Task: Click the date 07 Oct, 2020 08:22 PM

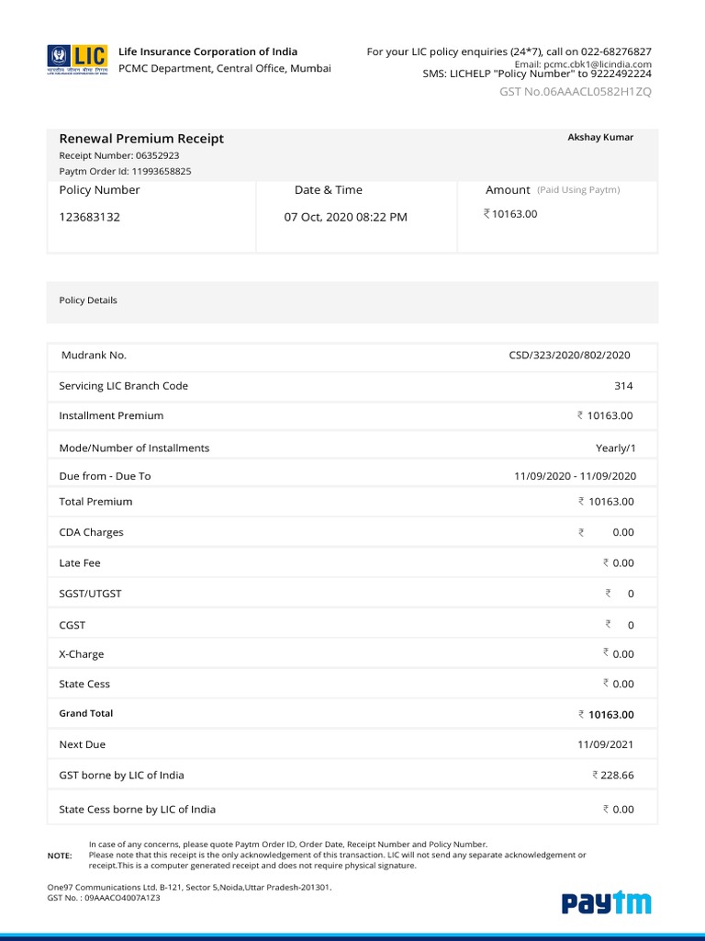Action: (x=345, y=218)
